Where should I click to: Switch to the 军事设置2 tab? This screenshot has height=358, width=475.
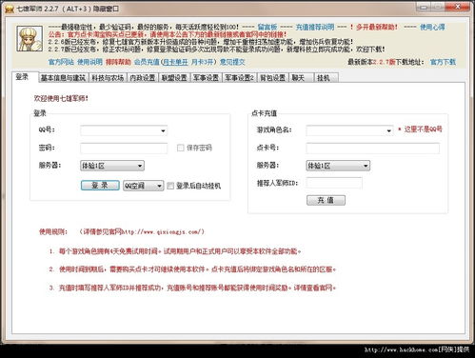(x=239, y=78)
